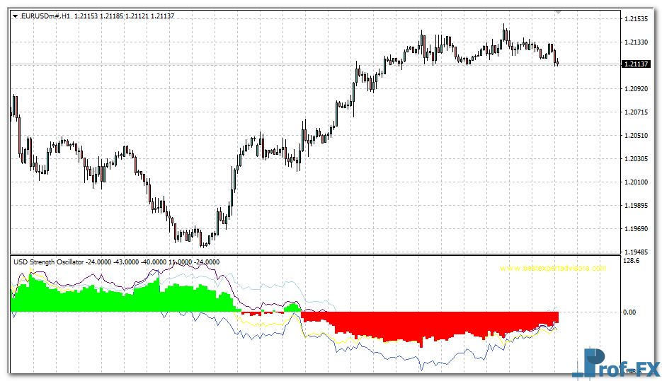Click the most recent candlestick at right edge
662x381 pixels.
(x=557, y=63)
